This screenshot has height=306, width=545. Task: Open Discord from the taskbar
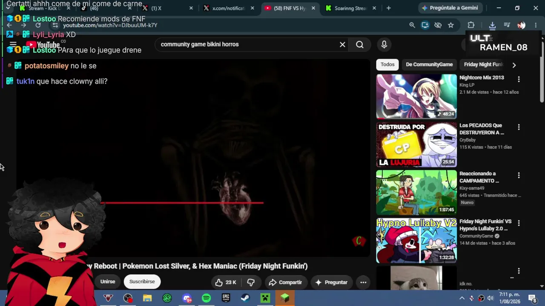click(186, 298)
